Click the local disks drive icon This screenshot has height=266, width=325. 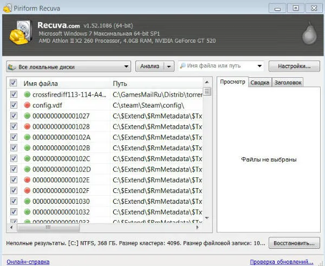(x=12, y=67)
